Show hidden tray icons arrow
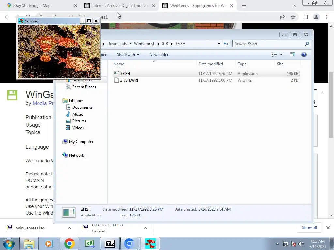Image resolution: width=334 pixels, height=250 pixels. pos(277,244)
